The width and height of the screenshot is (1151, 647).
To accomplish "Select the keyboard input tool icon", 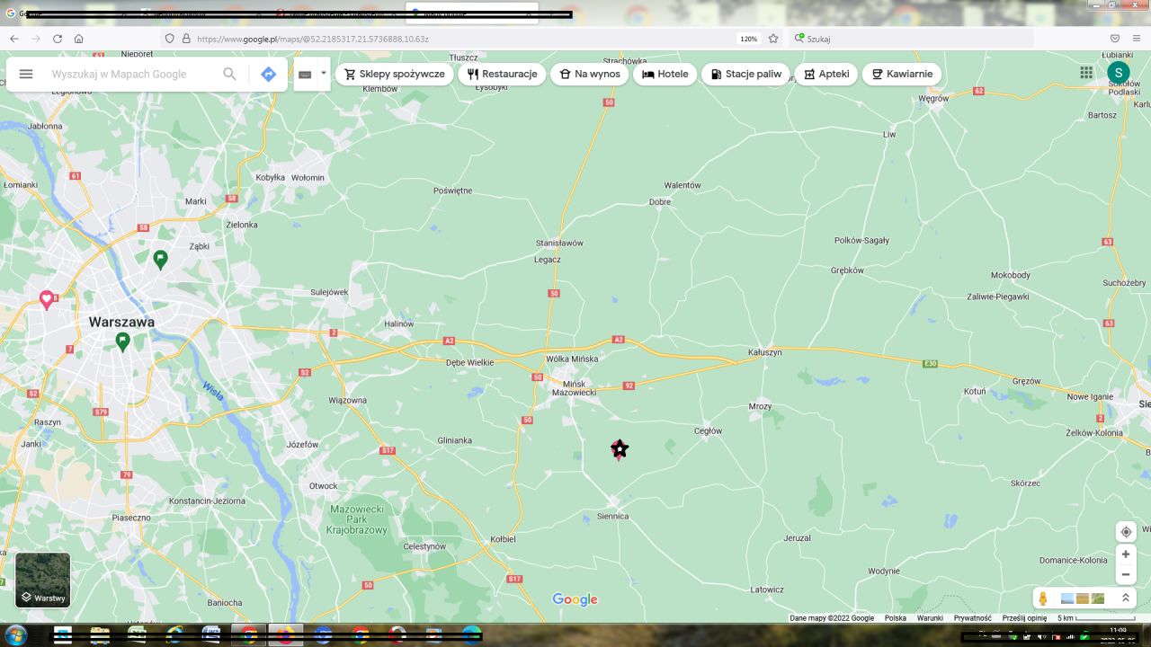I will coord(305,75).
